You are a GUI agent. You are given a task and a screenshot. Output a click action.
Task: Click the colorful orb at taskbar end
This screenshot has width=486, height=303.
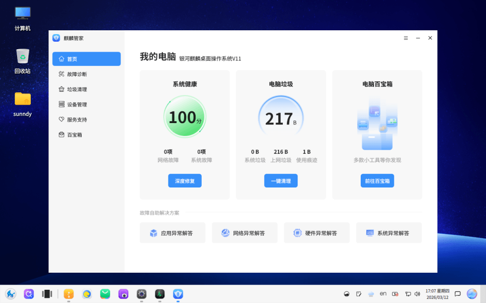472,294
